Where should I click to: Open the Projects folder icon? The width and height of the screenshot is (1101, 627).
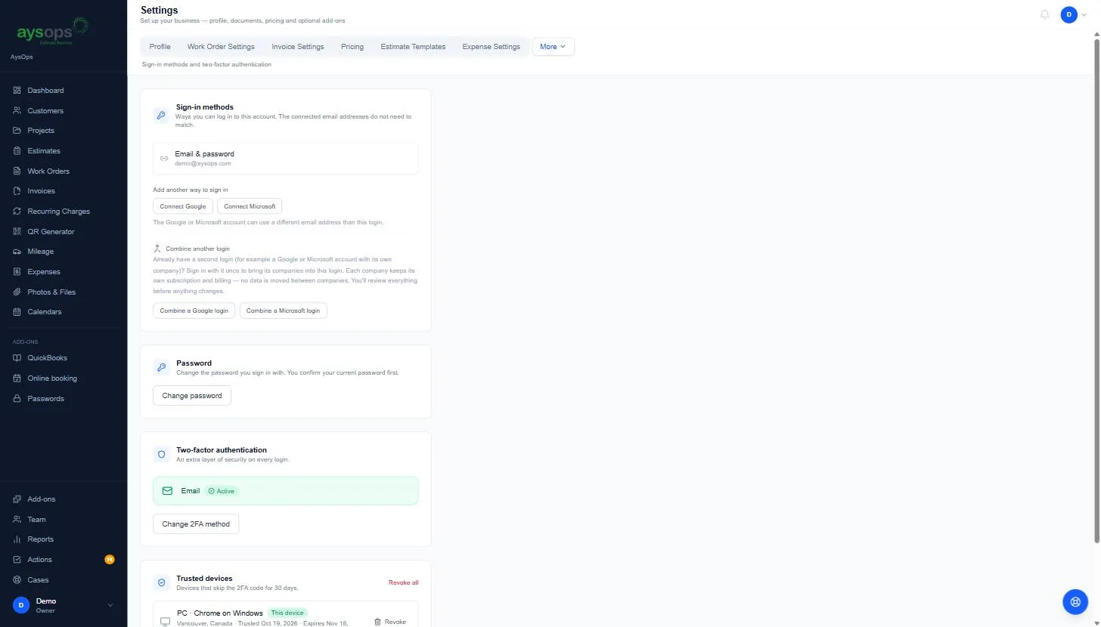tap(17, 131)
